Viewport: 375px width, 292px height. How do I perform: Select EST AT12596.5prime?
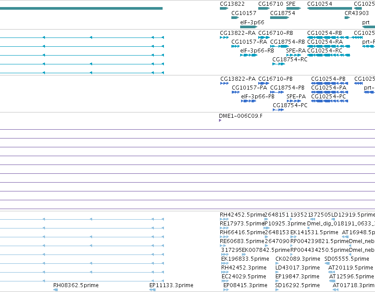pos(351,277)
